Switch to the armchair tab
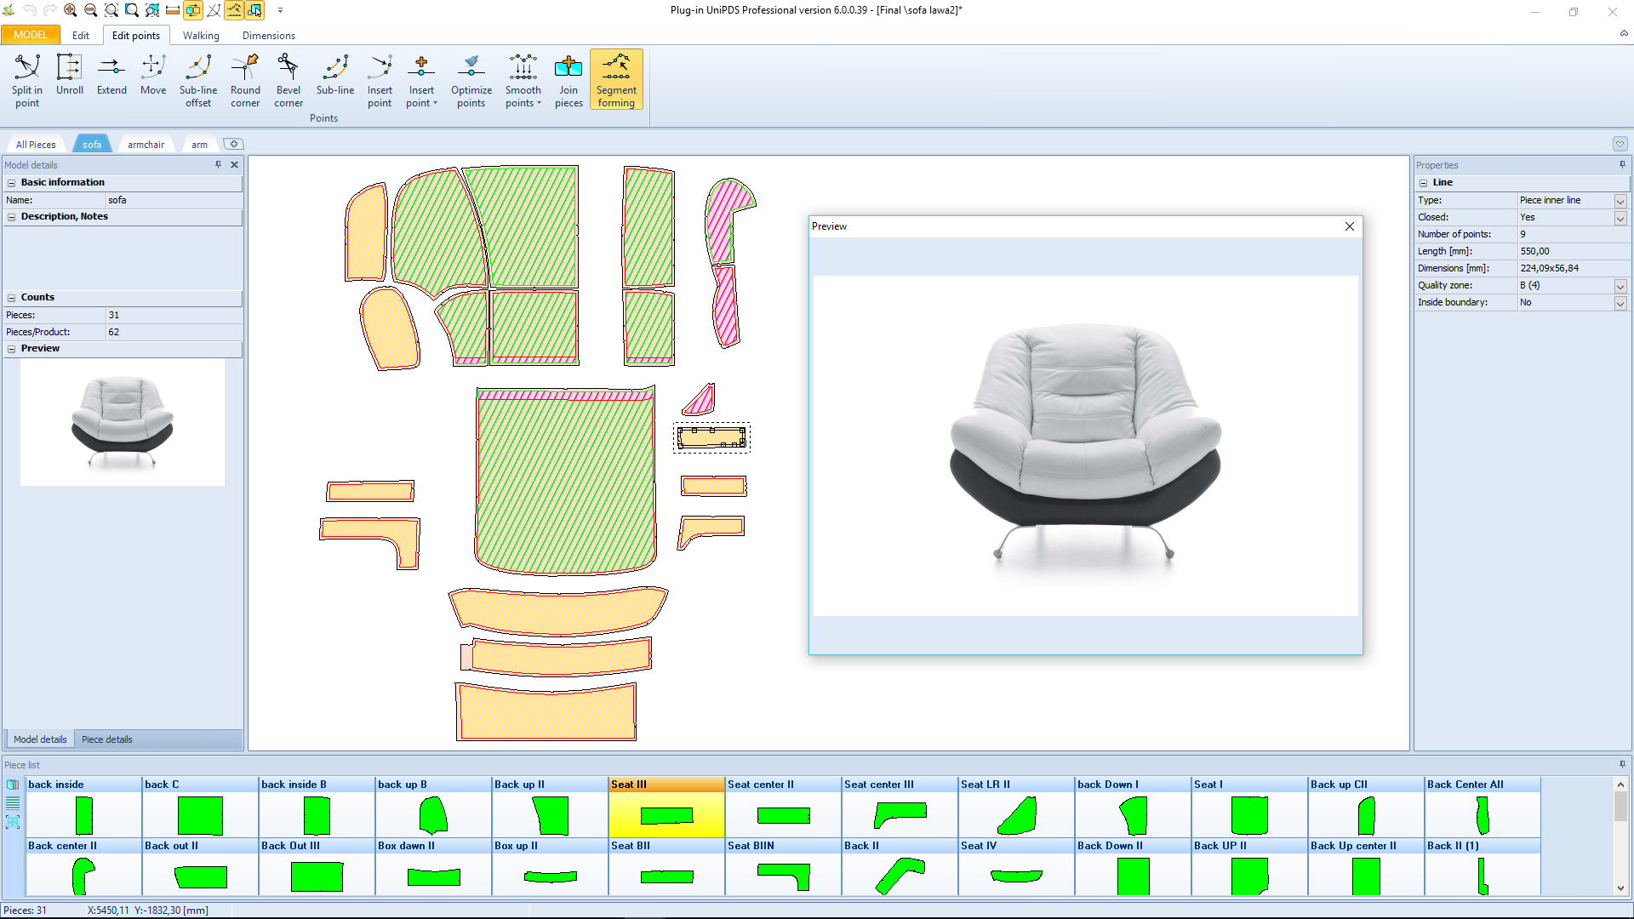 tap(146, 144)
